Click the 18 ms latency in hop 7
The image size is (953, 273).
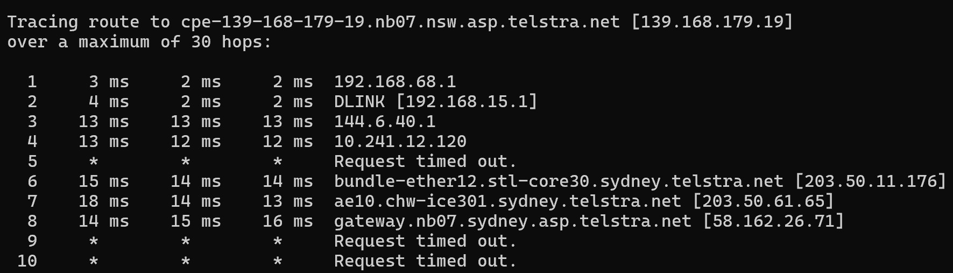(104, 201)
